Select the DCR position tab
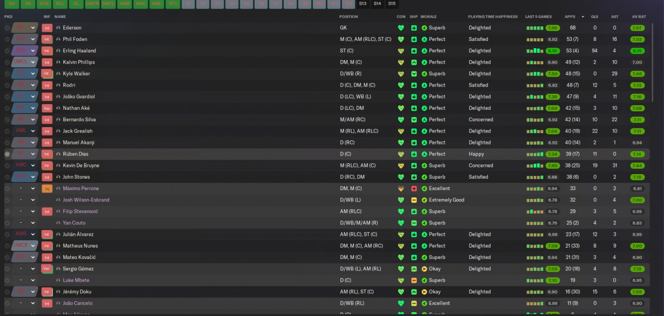Viewport: 664px width, 316px height. 44,4
